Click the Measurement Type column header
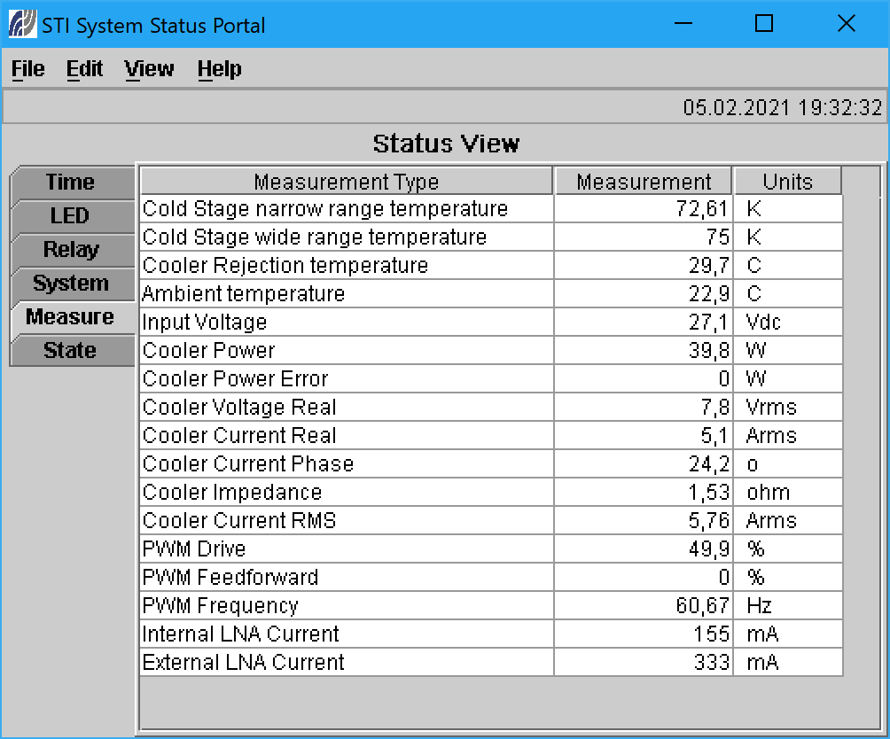 click(x=347, y=182)
